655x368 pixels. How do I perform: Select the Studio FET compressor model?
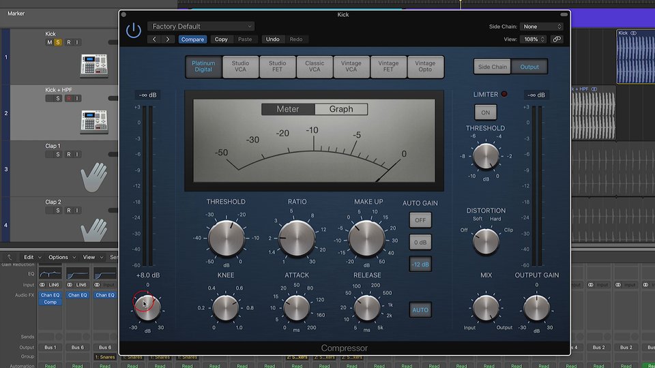tap(278, 67)
